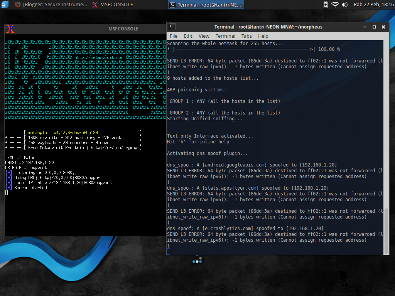The image size is (395, 296).
Task: Click 'Starting Unified sniffing...' line
Action: (204, 119)
